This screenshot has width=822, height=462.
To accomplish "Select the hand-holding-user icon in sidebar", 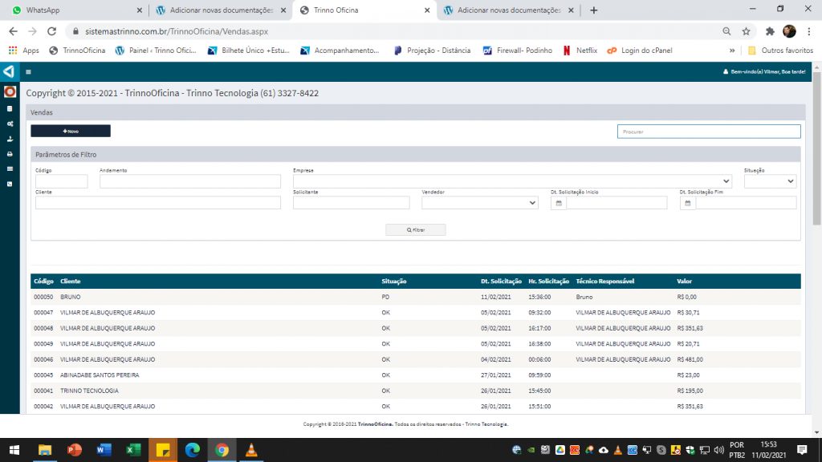I will click(x=10, y=139).
